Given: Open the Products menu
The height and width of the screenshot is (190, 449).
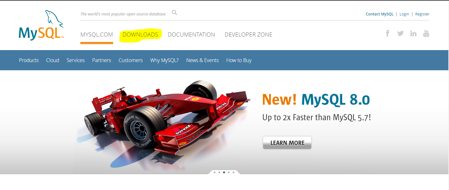Looking at the screenshot, I should point(29,60).
